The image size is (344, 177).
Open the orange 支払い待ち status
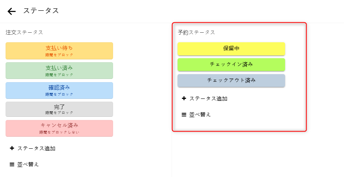(59, 51)
